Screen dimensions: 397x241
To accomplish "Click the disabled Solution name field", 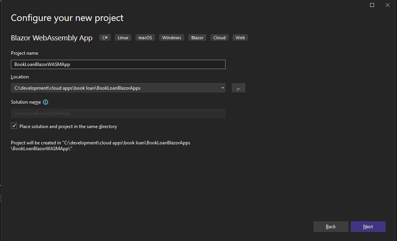I will pos(118,113).
